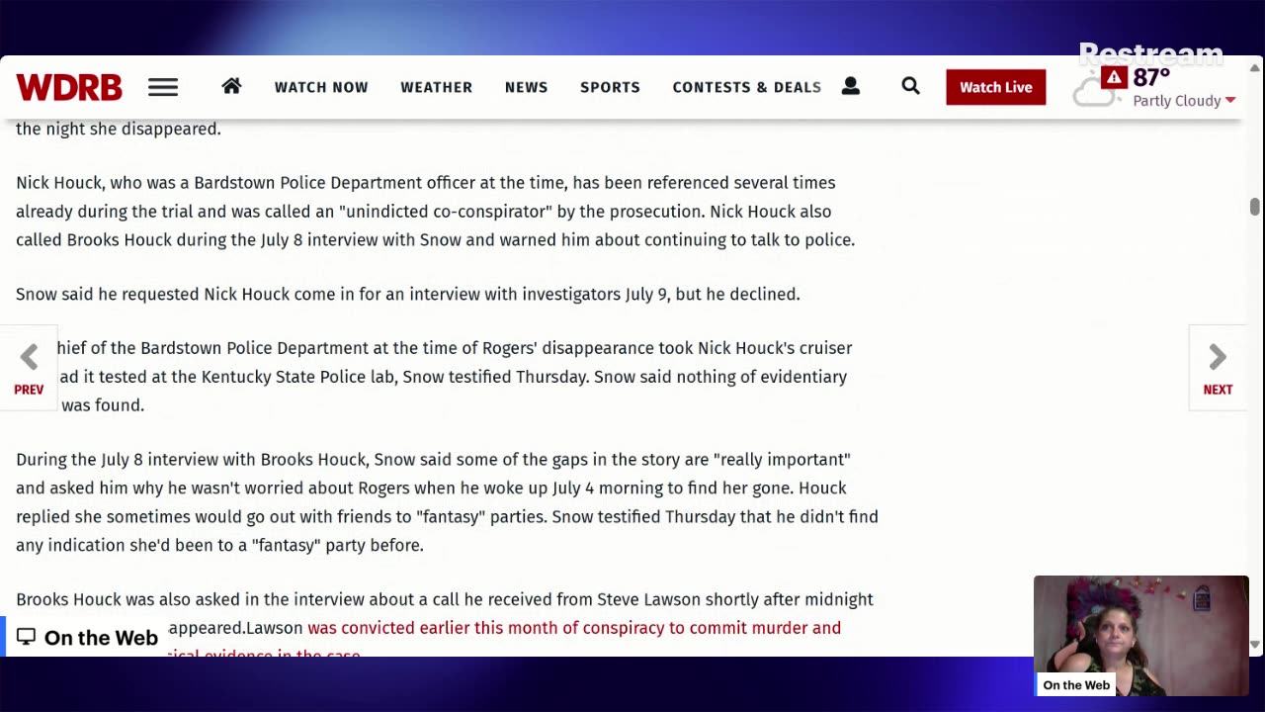Screen dimensions: 1265x712
Task: Open the WATCH NOW menu item
Action: click(321, 87)
